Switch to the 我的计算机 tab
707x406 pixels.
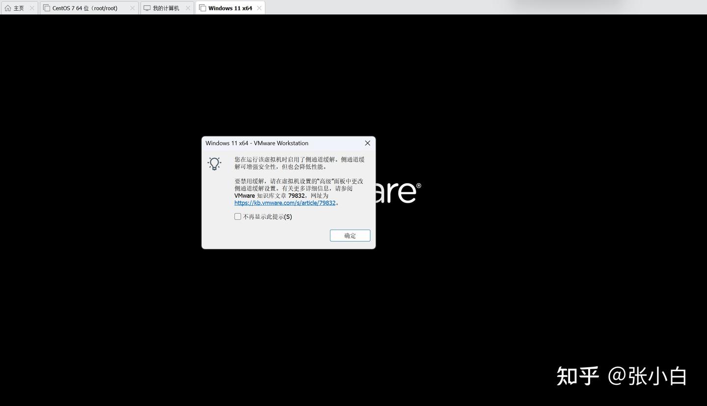point(167,8)
